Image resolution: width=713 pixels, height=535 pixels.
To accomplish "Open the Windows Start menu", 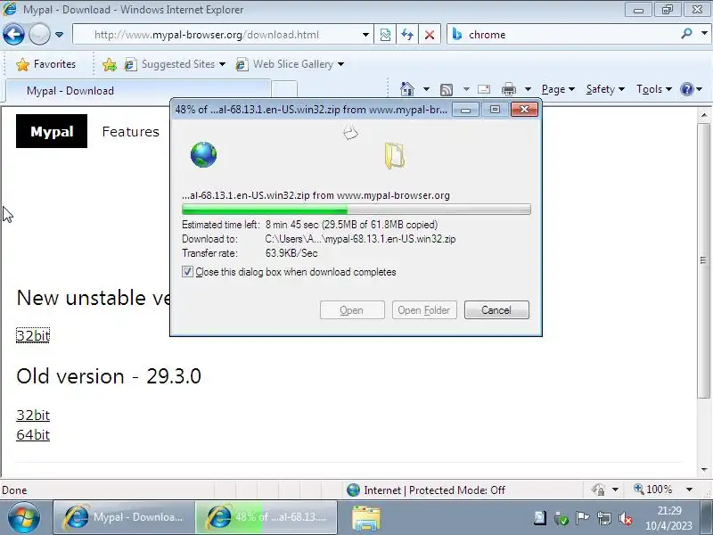I will [24, 517].
